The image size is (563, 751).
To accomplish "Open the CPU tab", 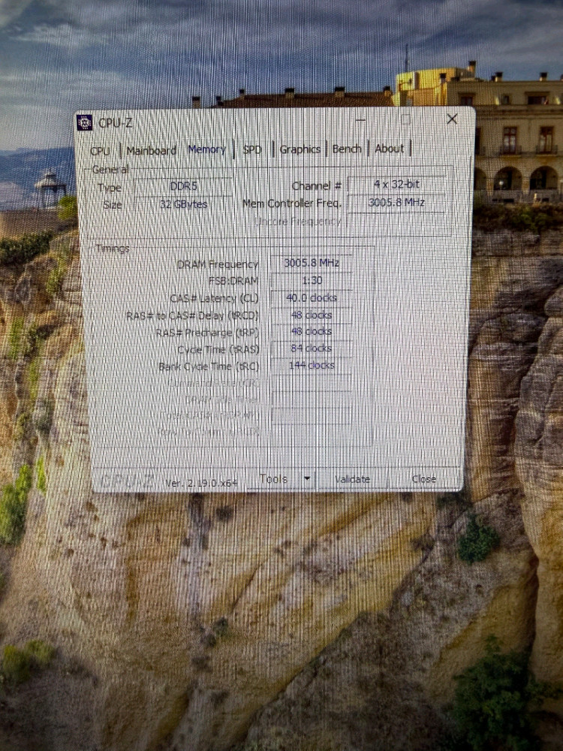I will (x=100, y=151).
